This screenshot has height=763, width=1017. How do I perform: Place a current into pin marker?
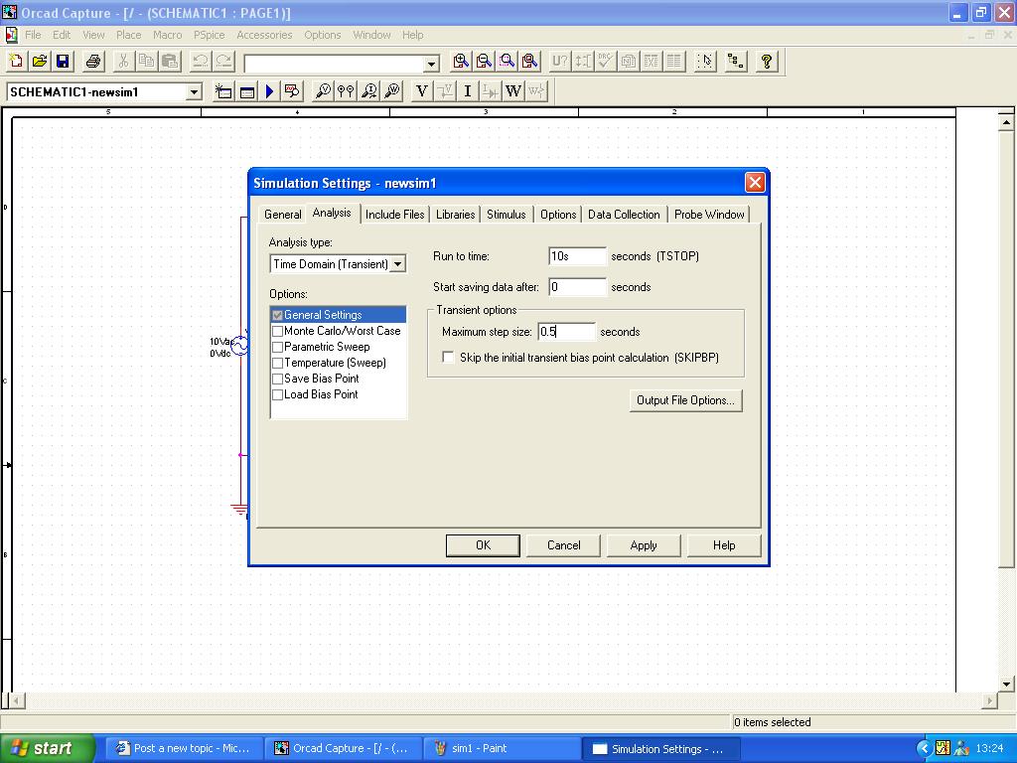[369, 91]
